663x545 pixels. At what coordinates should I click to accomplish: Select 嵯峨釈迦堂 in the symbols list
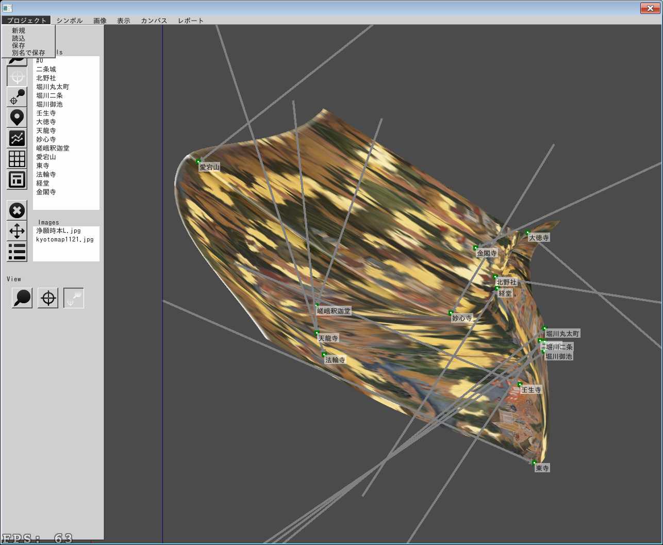click(53, 148)
